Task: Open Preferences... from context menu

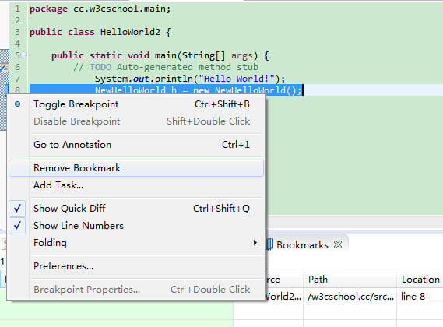Action: [136, 266]
